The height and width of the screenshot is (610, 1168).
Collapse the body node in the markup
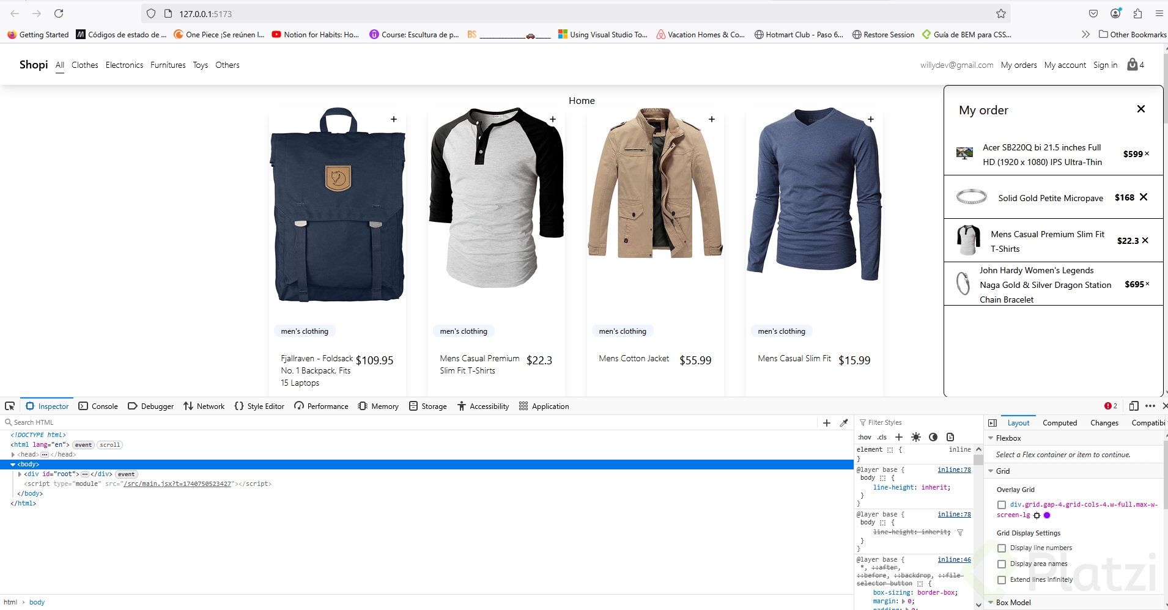[13, 465]
